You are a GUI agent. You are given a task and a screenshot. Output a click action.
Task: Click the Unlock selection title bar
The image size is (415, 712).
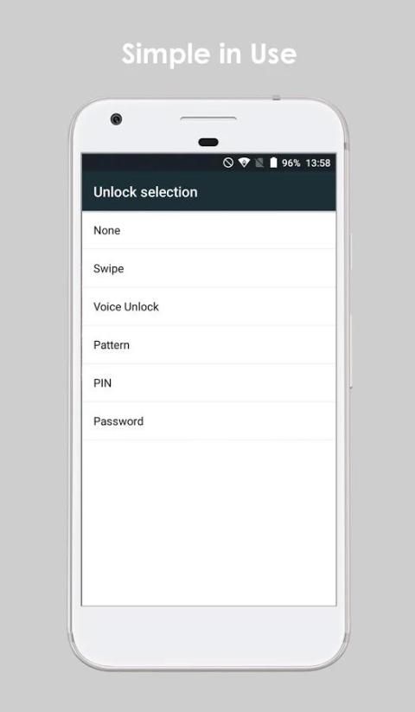point(209,191)
